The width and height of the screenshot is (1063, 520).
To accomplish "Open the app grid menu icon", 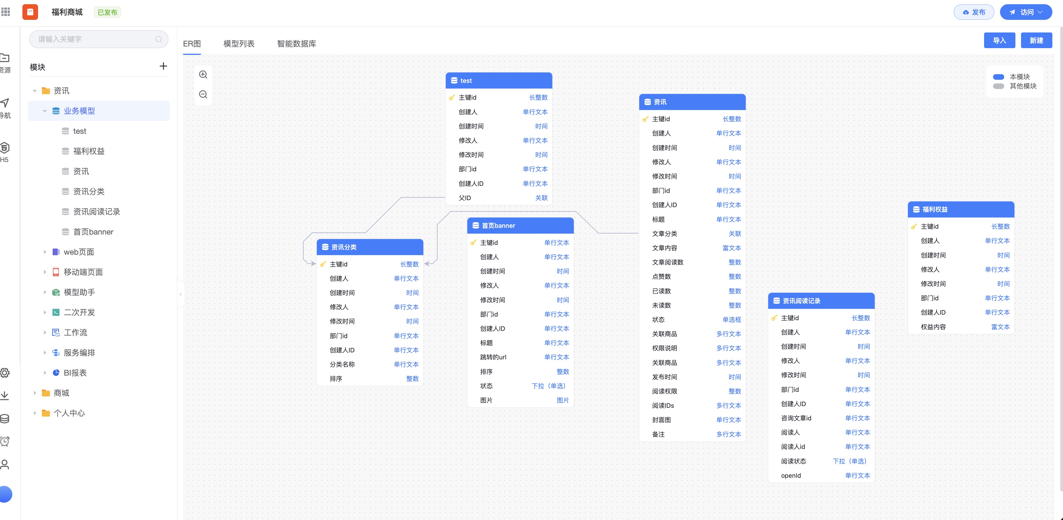I will (x=5, y=12).
